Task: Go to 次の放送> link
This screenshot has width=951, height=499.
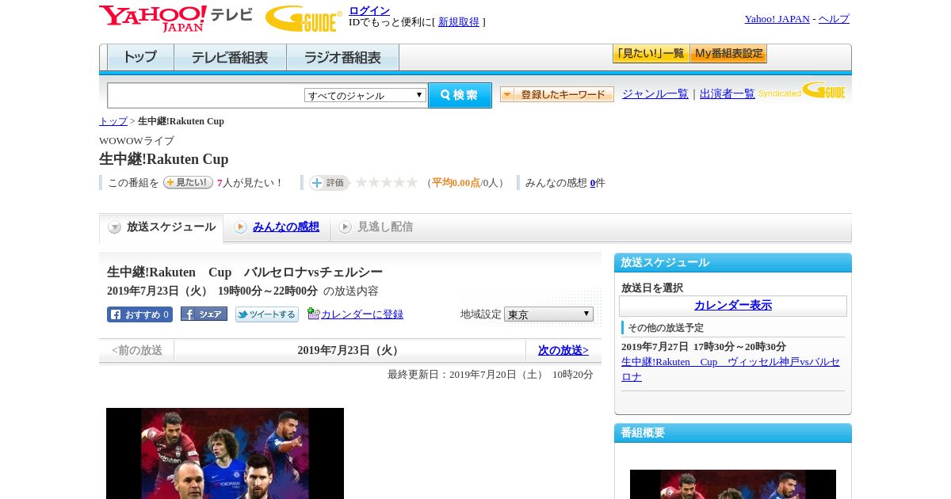Action: coord(563,350)
